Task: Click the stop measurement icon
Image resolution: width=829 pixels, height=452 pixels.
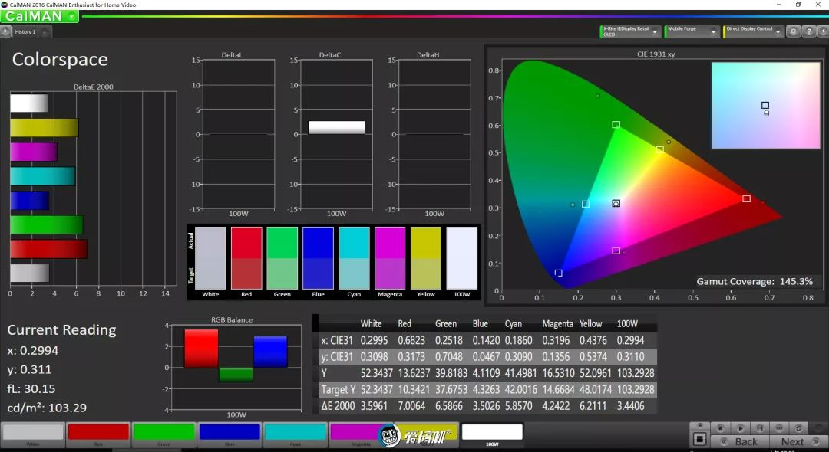Action: [720, 427]
